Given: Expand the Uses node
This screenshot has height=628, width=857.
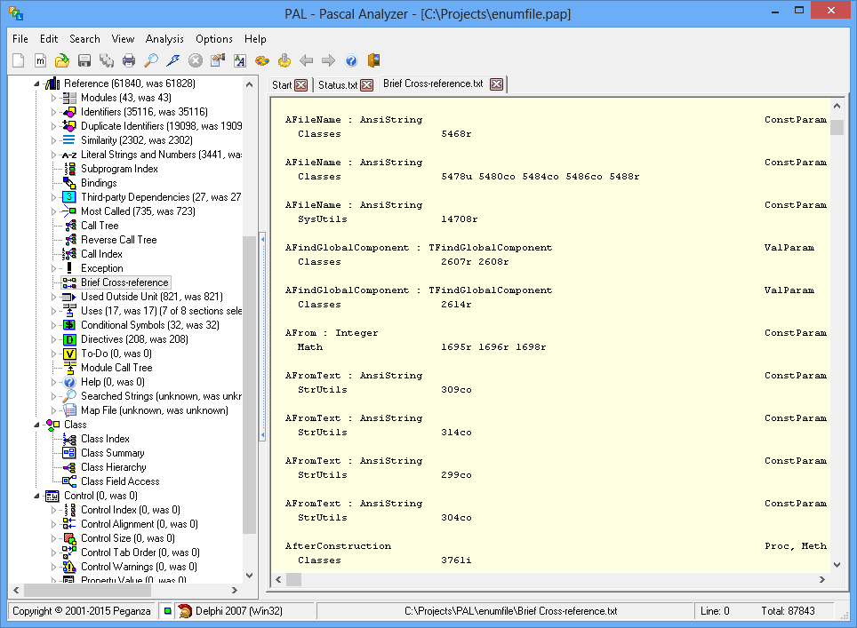Looking at the screenshot, I should coord(53,311).
